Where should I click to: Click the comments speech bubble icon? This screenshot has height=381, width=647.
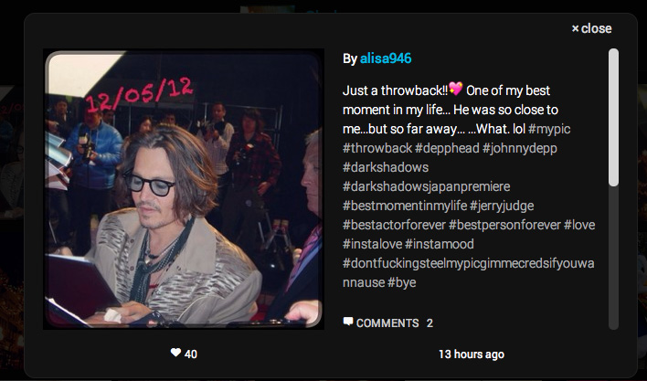348,322
